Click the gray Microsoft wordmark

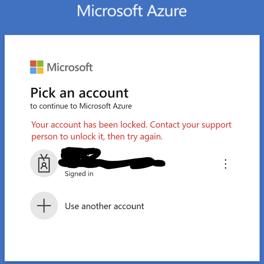(x=70, y=67)
